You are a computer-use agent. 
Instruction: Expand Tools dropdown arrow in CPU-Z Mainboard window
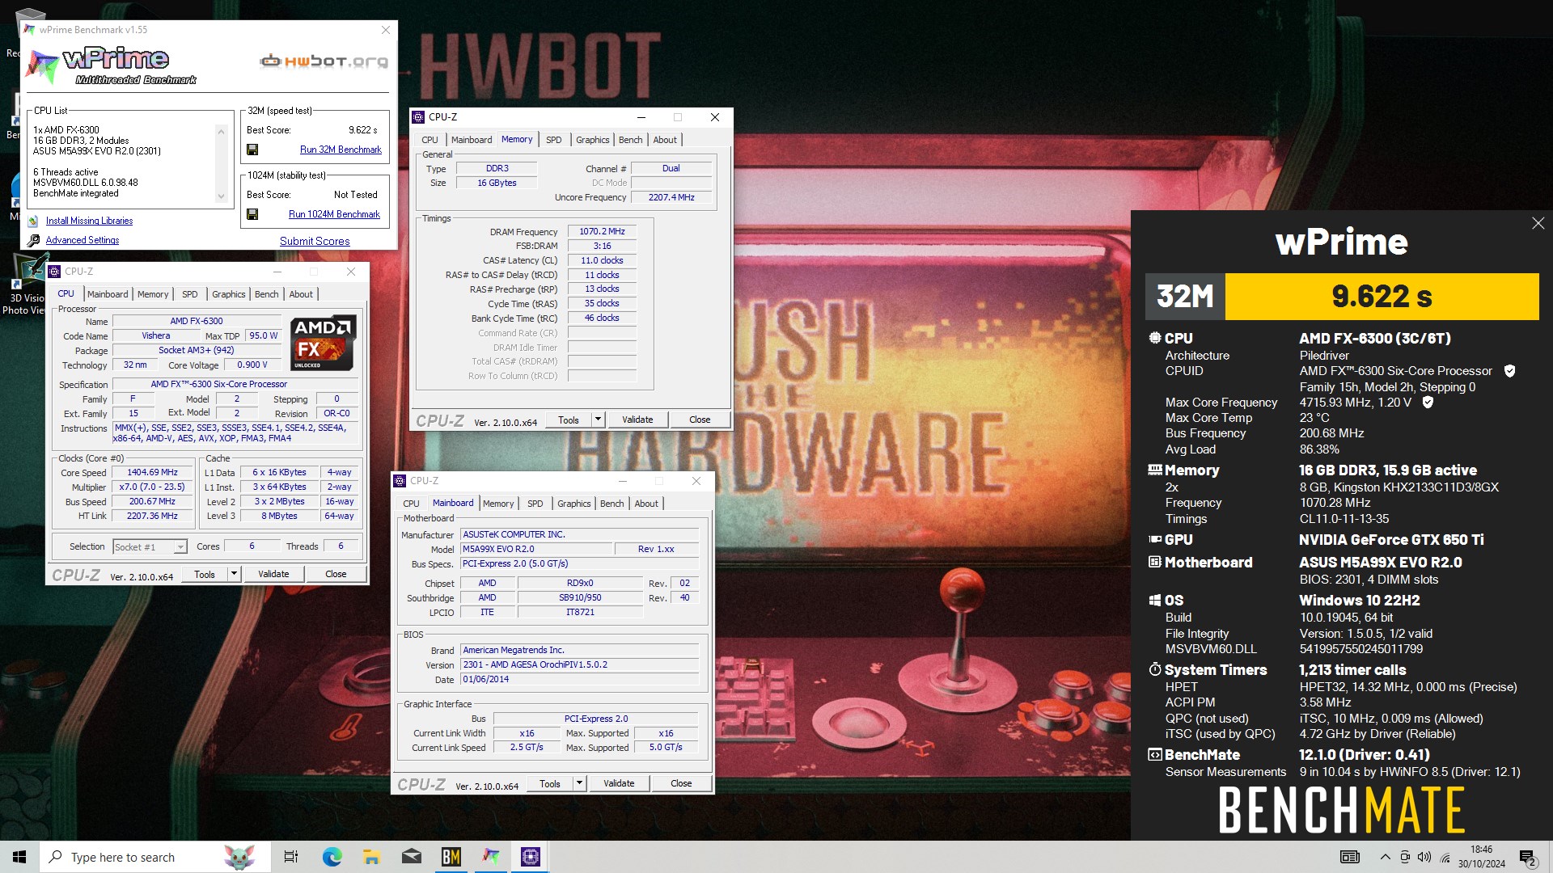point(579,783)
